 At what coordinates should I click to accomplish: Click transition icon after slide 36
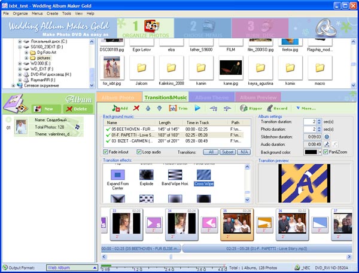tap(320, 225)
